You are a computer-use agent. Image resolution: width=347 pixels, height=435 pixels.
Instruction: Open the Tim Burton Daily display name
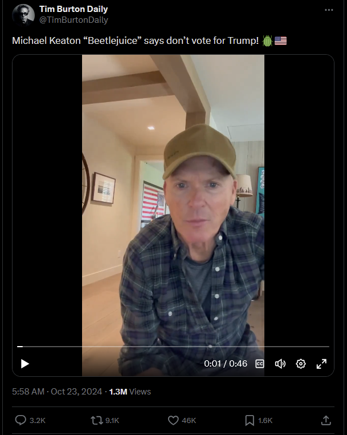coord(74,9)
